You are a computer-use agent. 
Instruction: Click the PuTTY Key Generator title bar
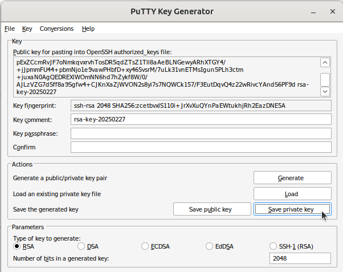click(172, 11)
